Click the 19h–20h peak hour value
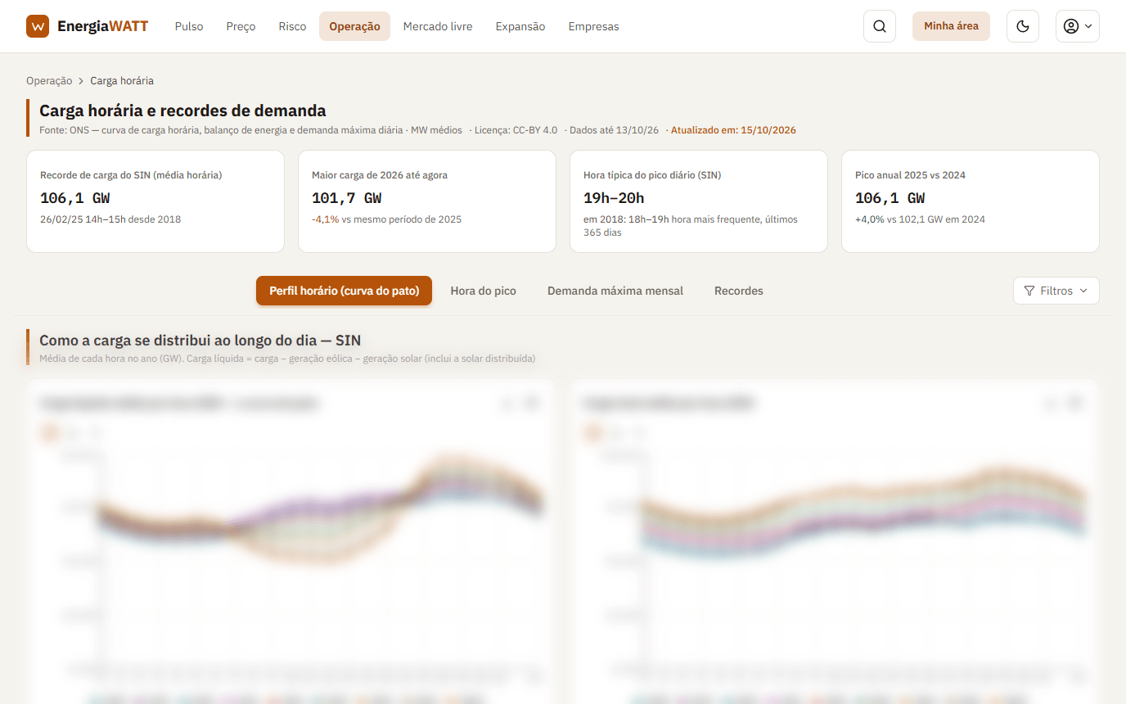 click(x=614, y=198)
